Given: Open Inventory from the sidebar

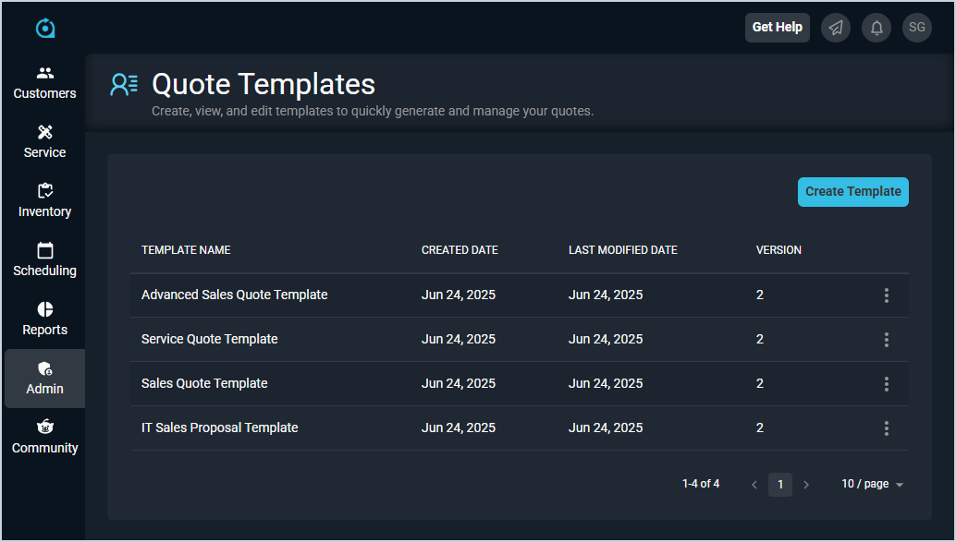Looking at the screenshot, I should coord(44,200).
